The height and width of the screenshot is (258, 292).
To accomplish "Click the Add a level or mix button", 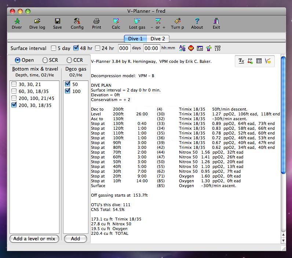I will pos(34,239).
